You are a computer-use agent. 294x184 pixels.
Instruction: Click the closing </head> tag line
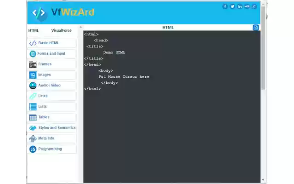[x=92, y=64]
